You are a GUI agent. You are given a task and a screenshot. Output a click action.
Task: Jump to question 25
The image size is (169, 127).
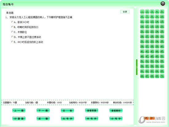click(162, 31)
